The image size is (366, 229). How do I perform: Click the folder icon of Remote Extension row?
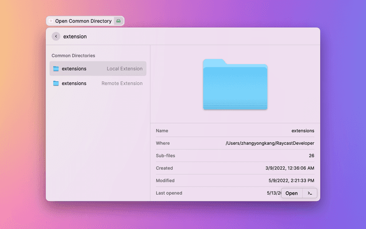click(x=56, y=83)
